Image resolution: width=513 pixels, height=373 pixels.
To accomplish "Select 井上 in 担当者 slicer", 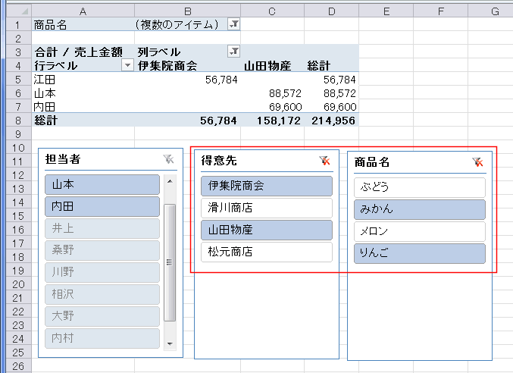I will [102, 228].
